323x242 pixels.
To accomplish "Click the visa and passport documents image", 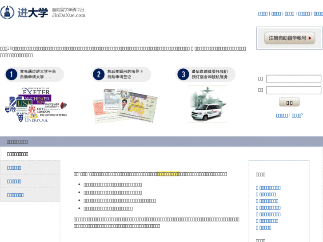I will tap(126, 106).
